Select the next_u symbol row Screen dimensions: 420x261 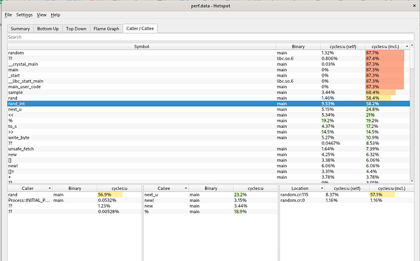tap(209, 110)
